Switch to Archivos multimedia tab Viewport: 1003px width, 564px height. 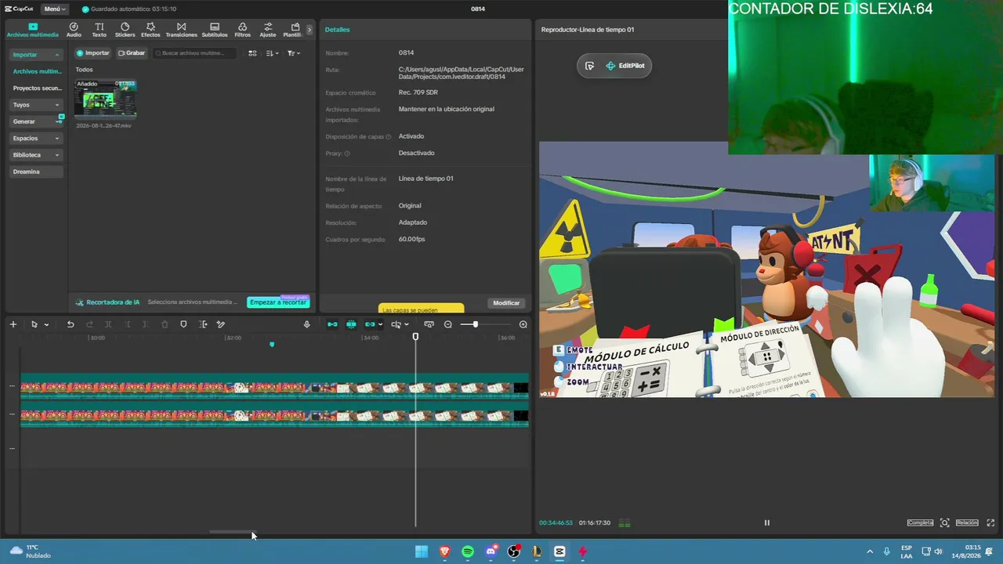[x=33, y=30]
